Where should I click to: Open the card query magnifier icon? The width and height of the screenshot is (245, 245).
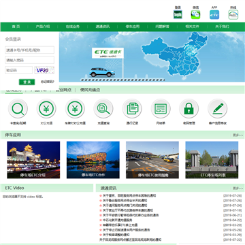[18, 109]
